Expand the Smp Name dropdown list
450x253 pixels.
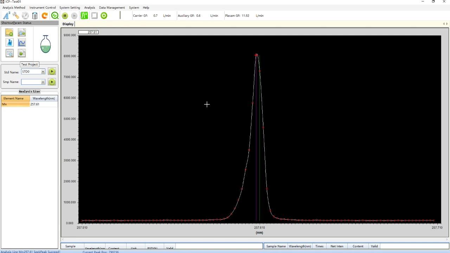pyautogui.click(x=43, y=82)
